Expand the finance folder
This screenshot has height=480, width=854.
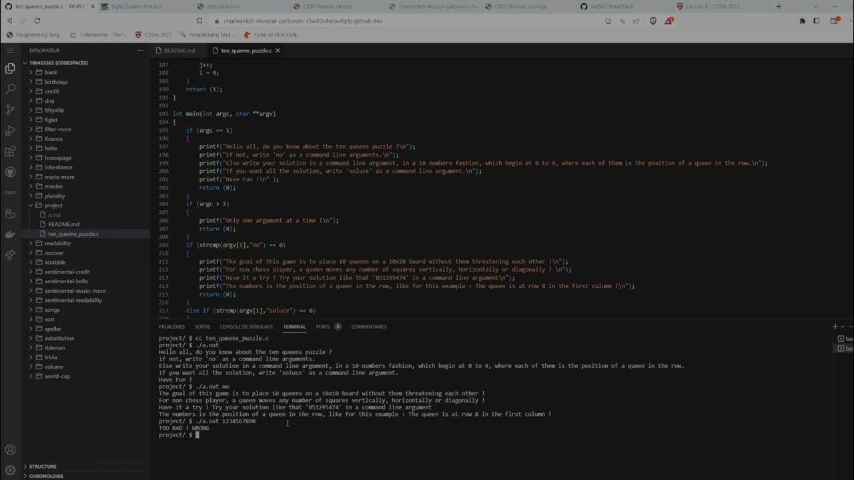coord(53,139)
